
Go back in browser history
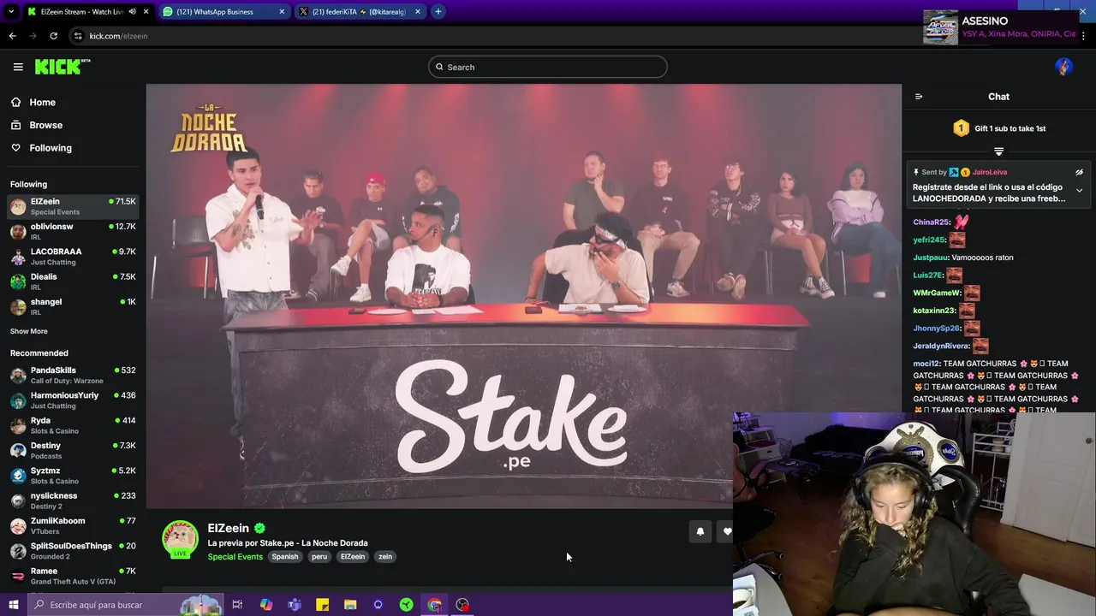click(x=12, y=36)
